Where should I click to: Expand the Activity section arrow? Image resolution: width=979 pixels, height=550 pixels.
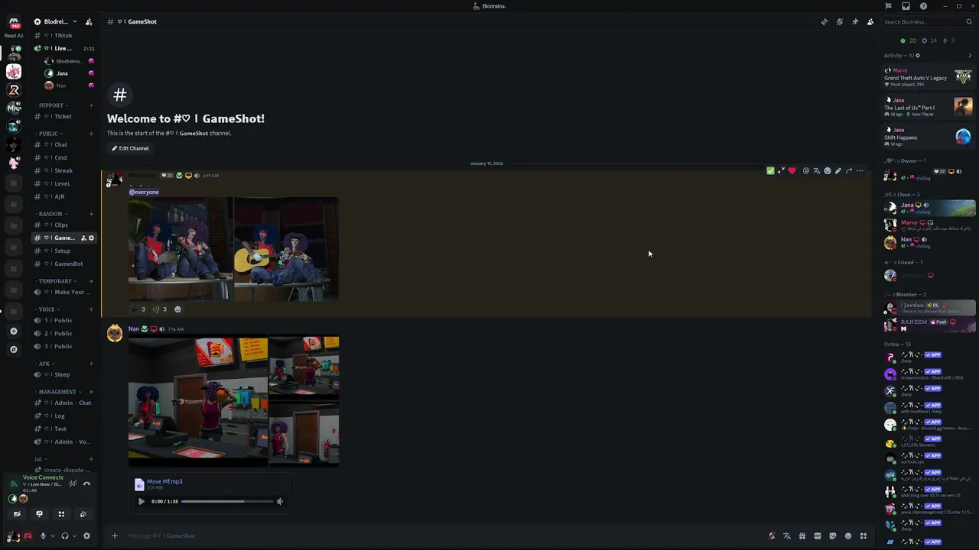970,55
